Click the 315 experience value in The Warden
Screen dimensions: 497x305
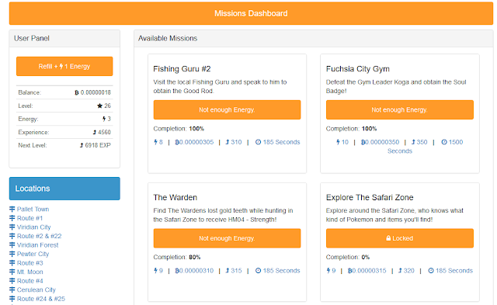(x=236, y=271)
